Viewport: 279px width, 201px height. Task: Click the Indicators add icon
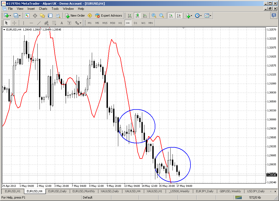click(188, 16)
